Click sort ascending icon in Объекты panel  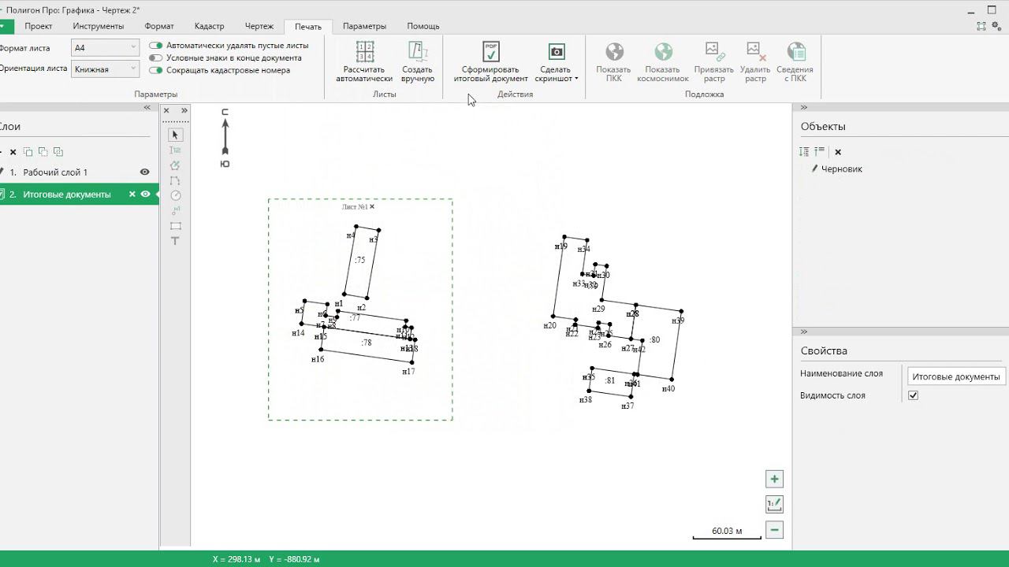coord(820,151)
